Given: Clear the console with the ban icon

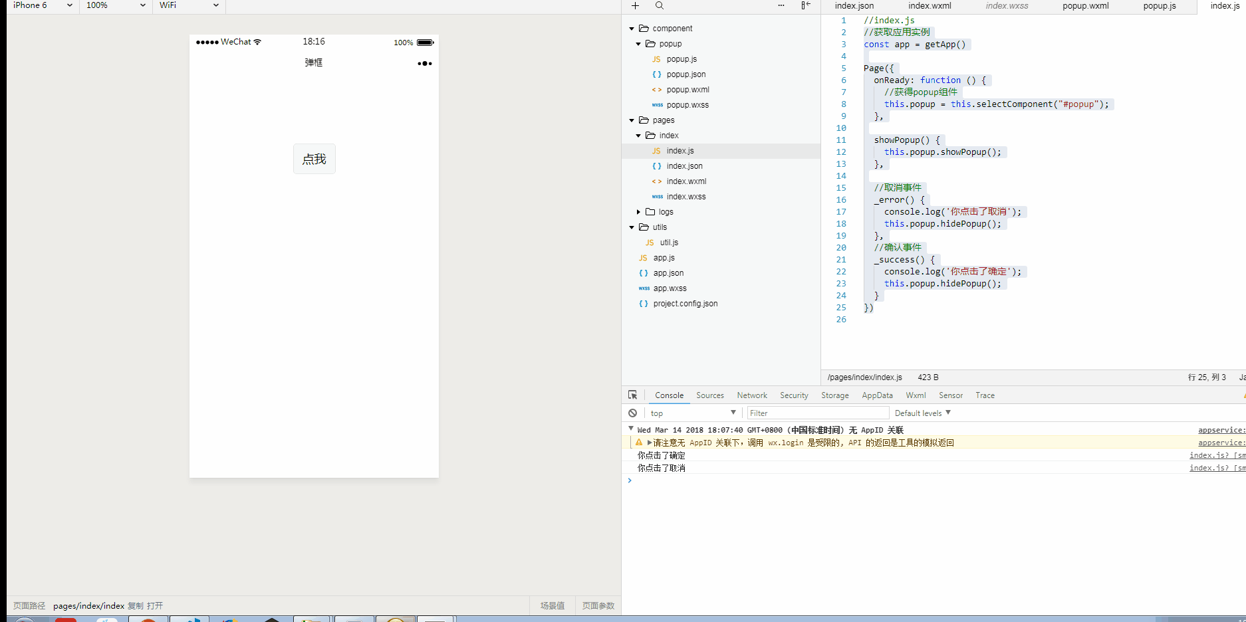Looking at the screenshot, I should click(x=632, y=413).
